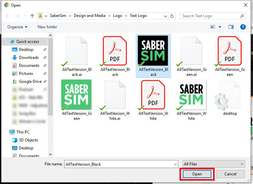Refresh the Text Logo folder
Image resolution: width=253 pixels, height=184 pixels.
click(172, 16)
